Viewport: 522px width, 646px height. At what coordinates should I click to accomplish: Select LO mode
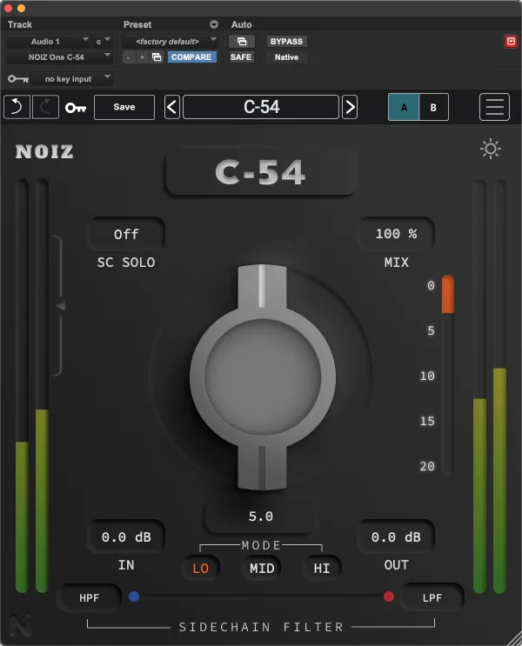(200, 568)
